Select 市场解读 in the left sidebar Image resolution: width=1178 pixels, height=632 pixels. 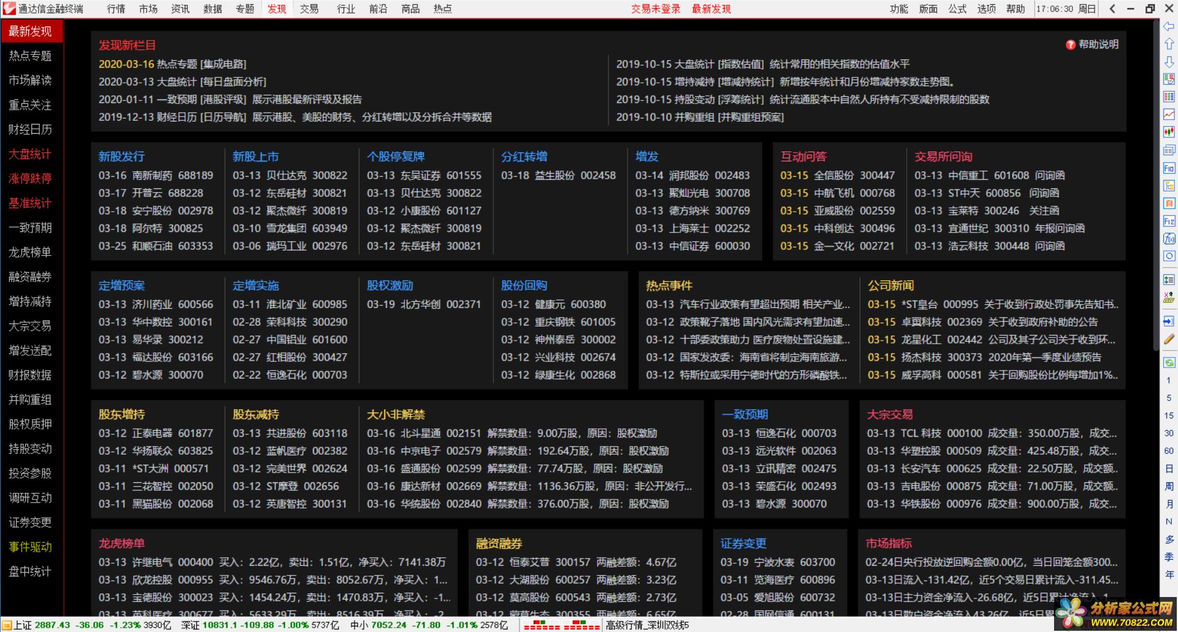click(31, 80)
